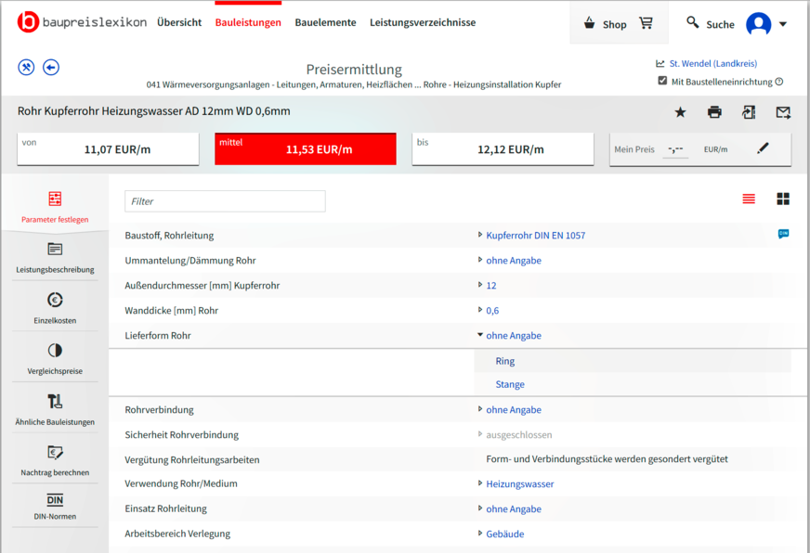Open the Bauleistungen section
The width and height of the screenshot is (810, 553).
point(248,22)
